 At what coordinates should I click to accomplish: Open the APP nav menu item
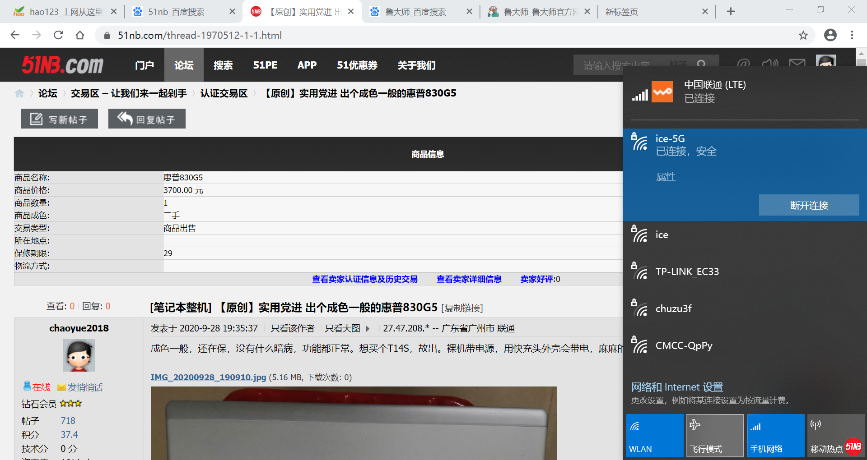point(307,65)
